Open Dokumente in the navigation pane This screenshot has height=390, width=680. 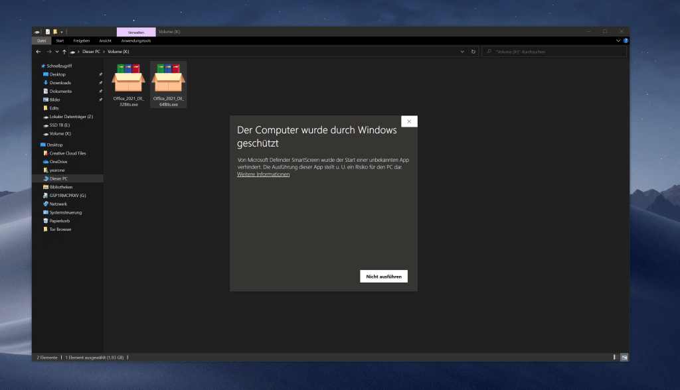[60, 92]
